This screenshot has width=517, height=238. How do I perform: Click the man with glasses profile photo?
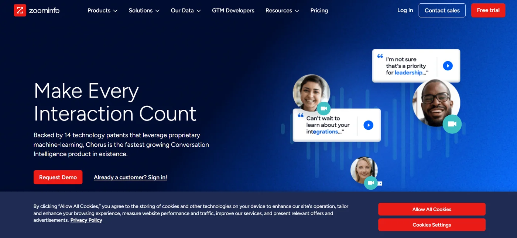pos(436,103)
